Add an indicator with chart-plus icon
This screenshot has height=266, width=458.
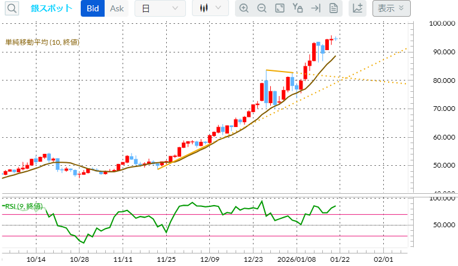click(358, 8)
